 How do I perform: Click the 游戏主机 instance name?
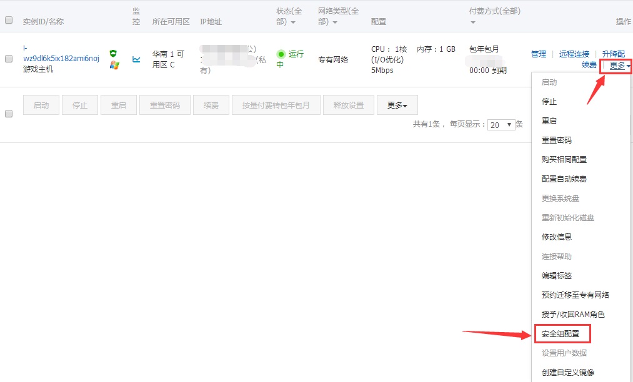click(38, 69)
